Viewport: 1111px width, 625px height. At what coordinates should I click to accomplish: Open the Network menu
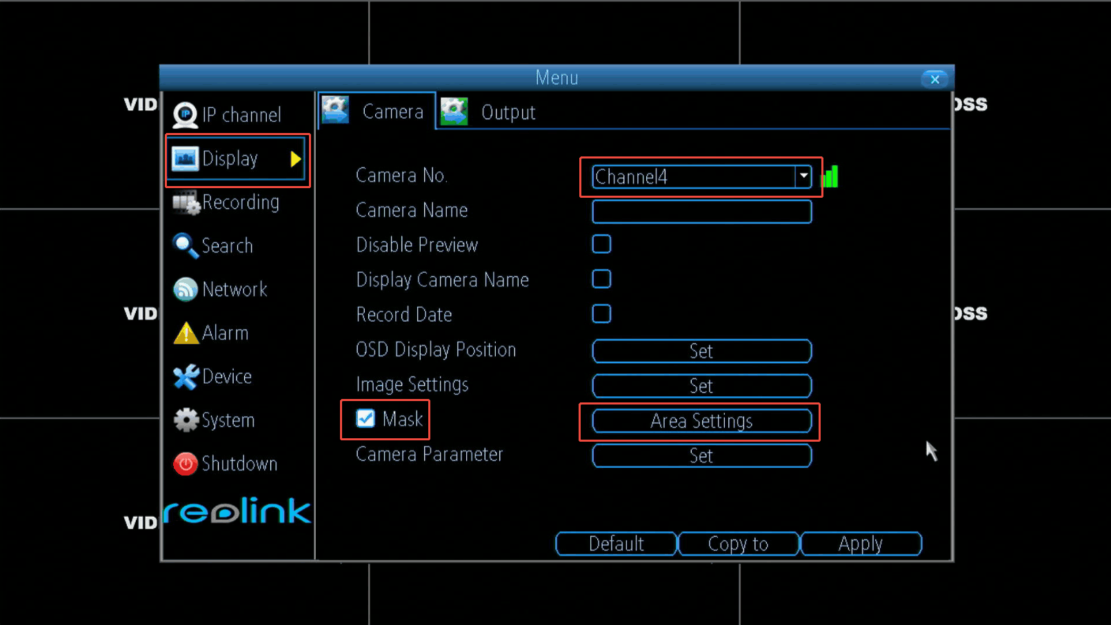pos(221,289)
